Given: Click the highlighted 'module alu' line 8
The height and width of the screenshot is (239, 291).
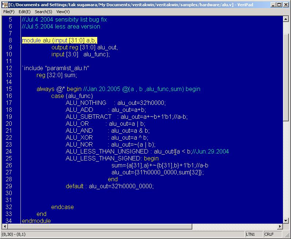Looking at the screenshot, I should coord(59,40).
